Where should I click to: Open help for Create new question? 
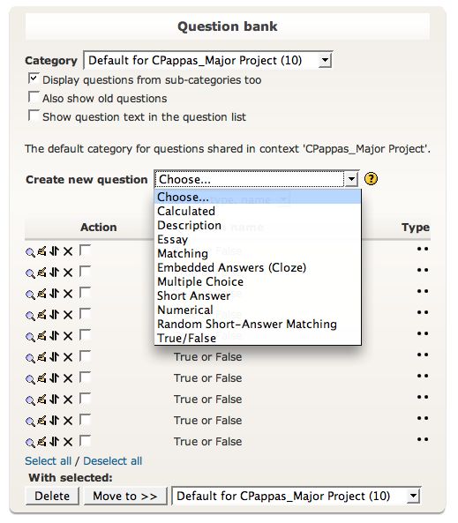[371, 179]
